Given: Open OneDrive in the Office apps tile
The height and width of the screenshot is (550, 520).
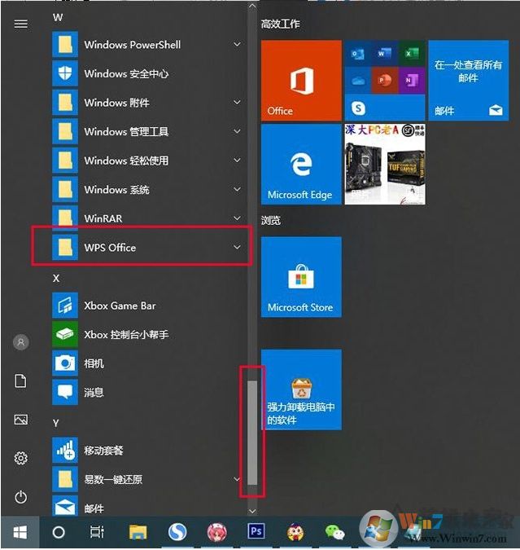Looking at the screenshot, I should click(358, 81).
